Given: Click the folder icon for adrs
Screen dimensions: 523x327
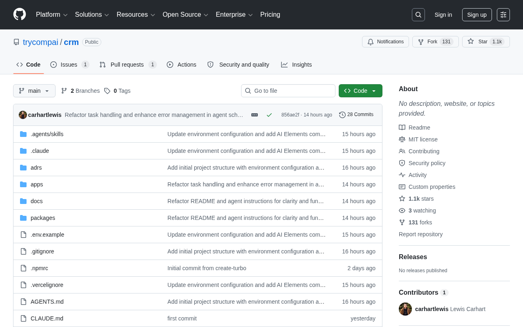Looking at the screenshot, I should 23,168.
